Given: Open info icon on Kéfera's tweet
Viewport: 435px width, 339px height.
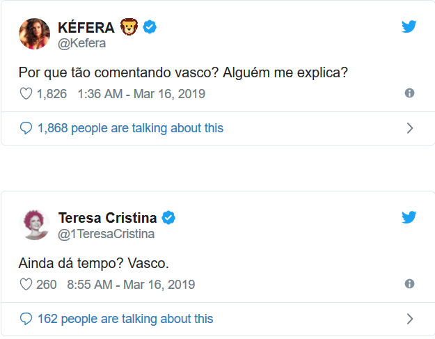Looking at the screenshot, I should [x=409, y=93].
